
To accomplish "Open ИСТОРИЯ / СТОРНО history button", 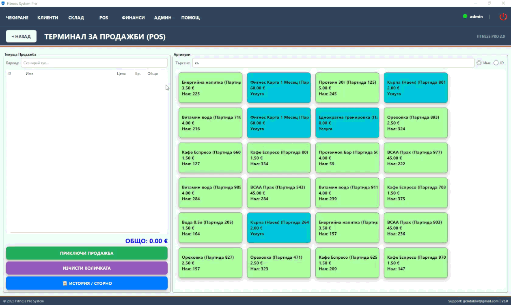I will coord(87,283).
